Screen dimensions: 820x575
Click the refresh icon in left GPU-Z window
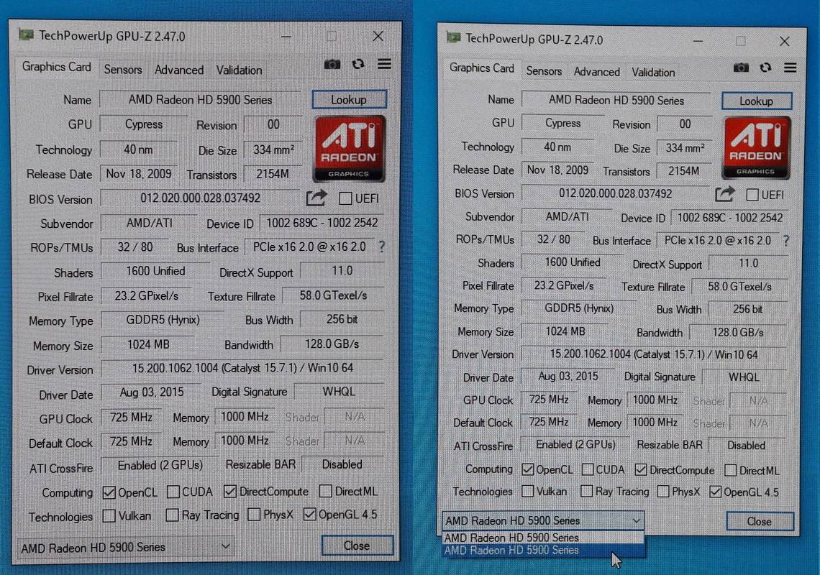coord(358,64)
